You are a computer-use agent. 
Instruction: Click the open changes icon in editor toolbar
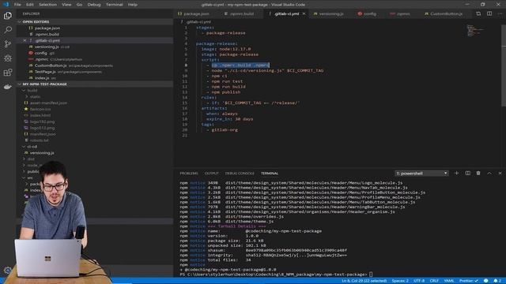pos(478,14)
